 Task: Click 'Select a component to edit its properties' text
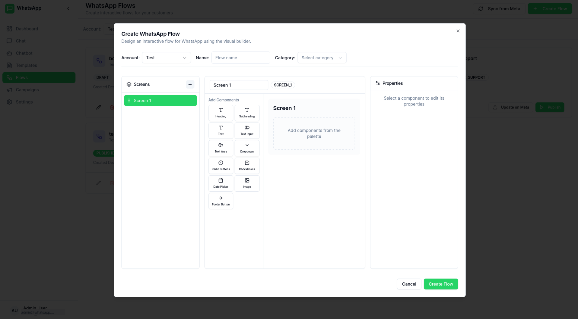point(414,101)
